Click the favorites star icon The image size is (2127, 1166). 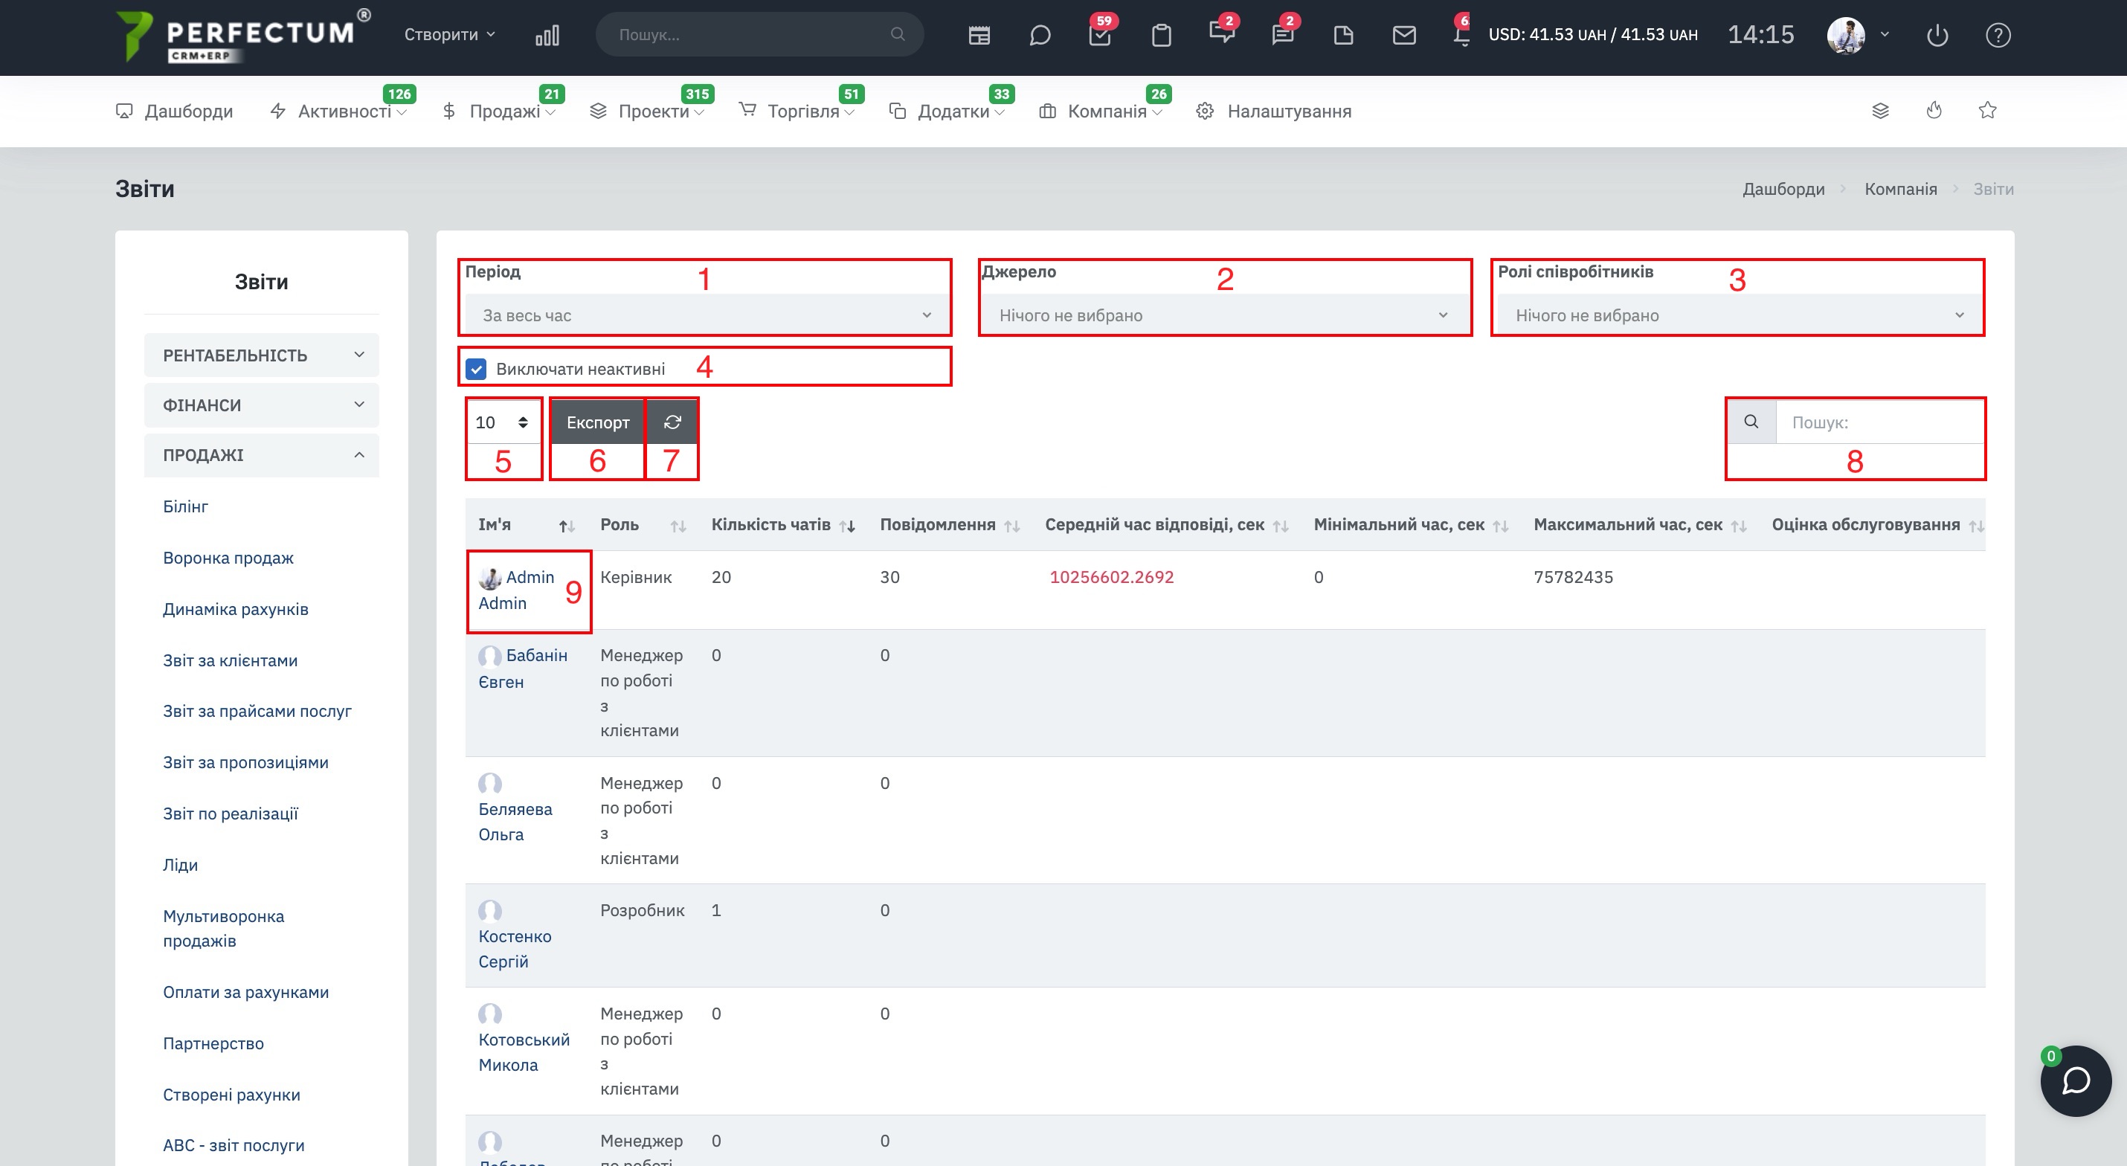tap(1987, 111)
